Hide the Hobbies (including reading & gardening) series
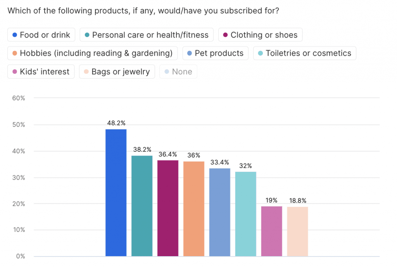The width and height of the screenshot is (397, 267). pos(92,53)
